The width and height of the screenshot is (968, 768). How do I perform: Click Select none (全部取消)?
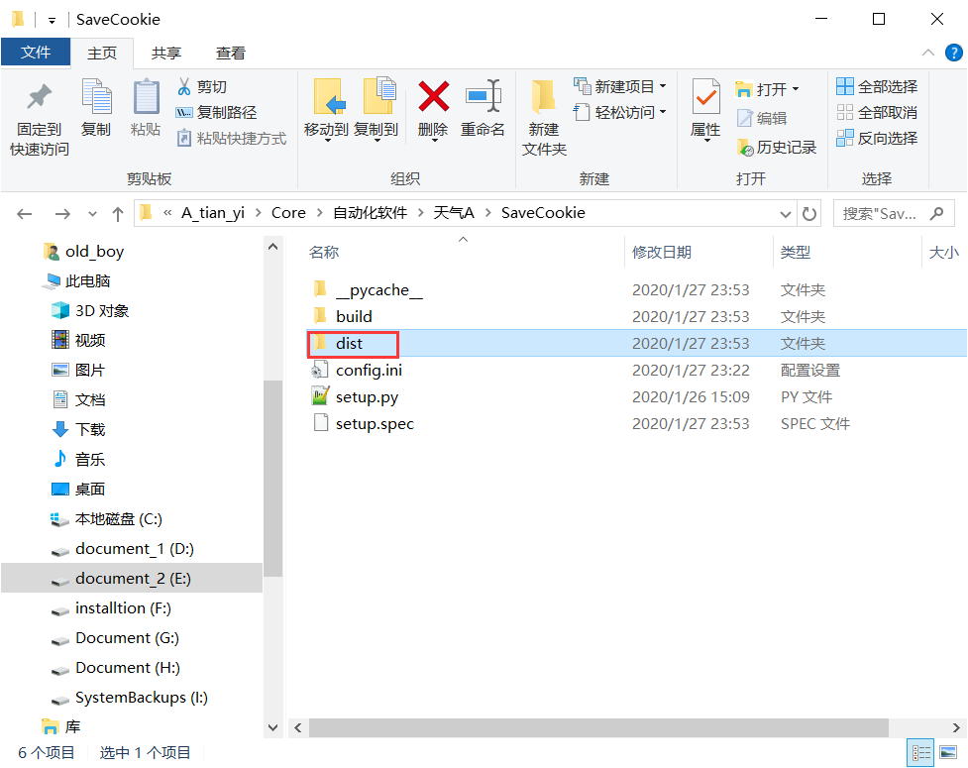point(877,112)
